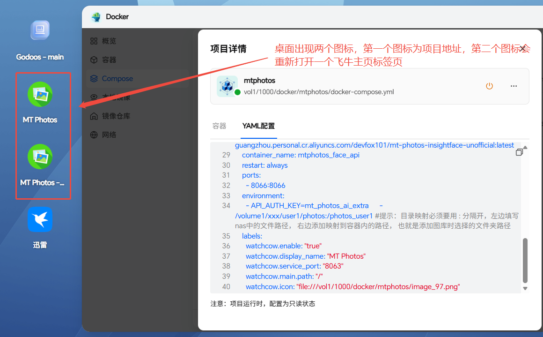543x337 pixels.
Task: Click the mtphotos project name
Action: point(259,81)
